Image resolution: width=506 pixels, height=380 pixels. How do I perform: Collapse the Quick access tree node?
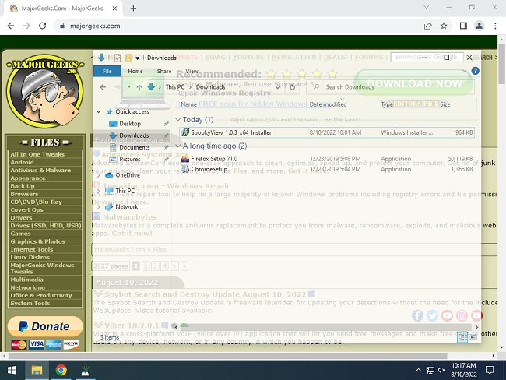pyautogui.click(x=98, y=111)
